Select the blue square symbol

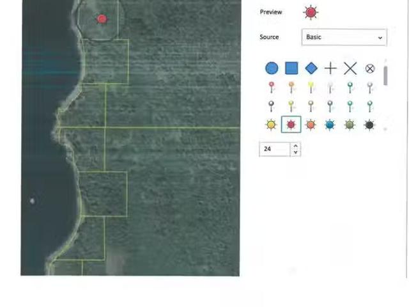click(291, 68)
